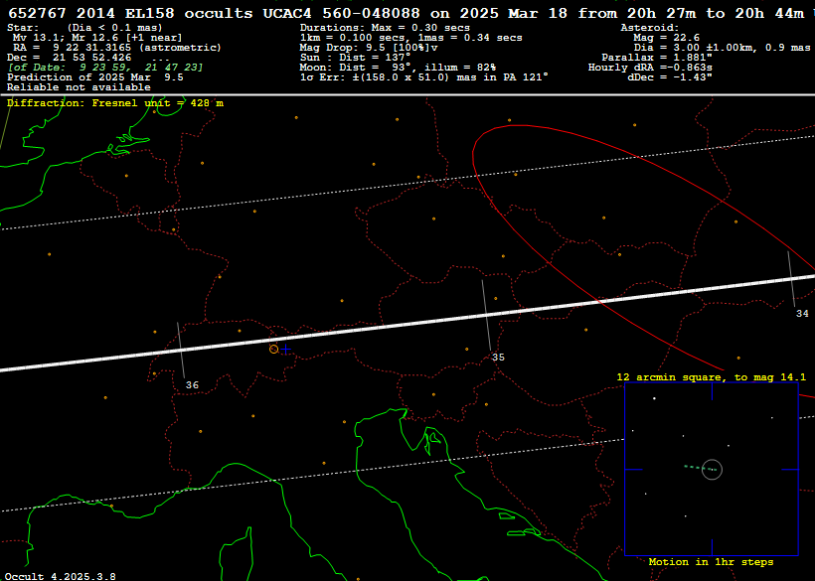
Task: Click the blue cross marker near the path
Action: pyautogui.click(x=286, y=350)
